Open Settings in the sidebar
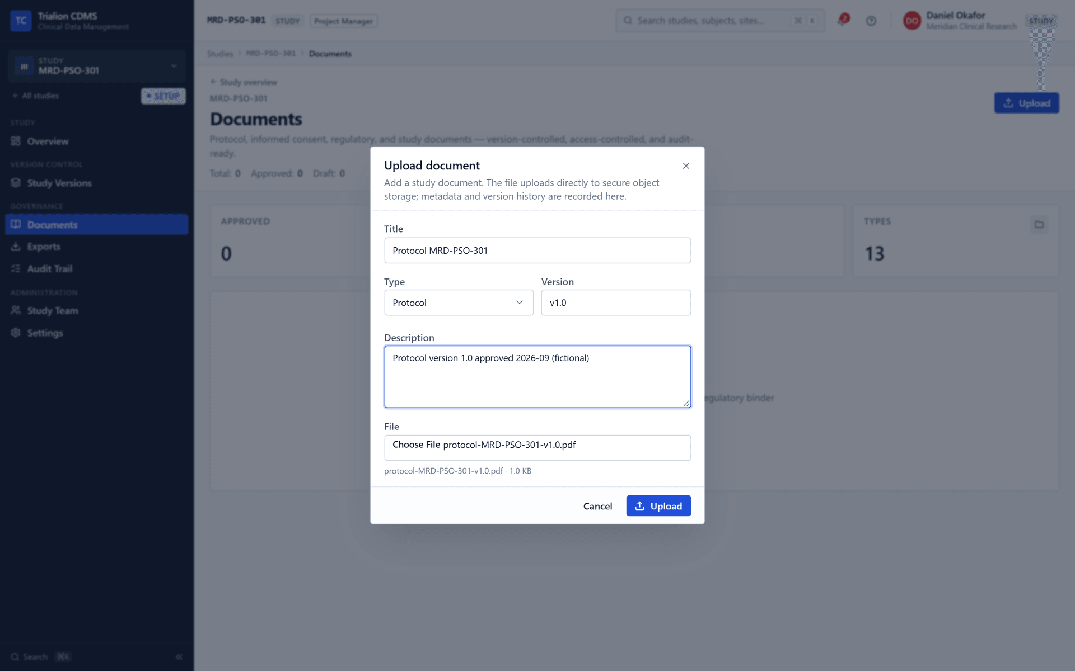The height and width of the screenshot is (671, 1075). (96, 333)
